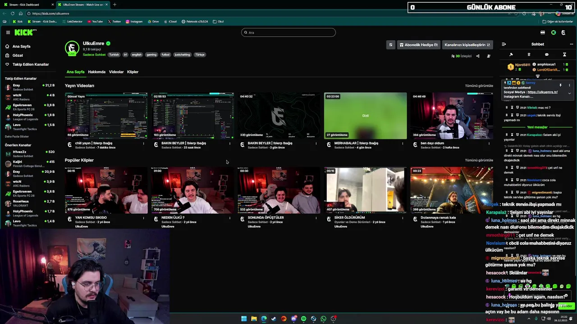Open wtcN channel in followed list
The height and width of the screenshot is (324, 577).
tap(30, 97)
